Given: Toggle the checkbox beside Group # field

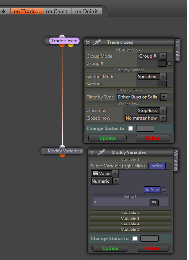Looking at the screenshot, I should tap(170, 63).
